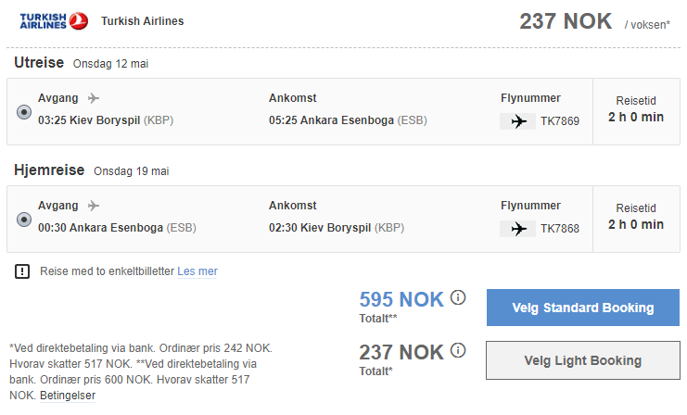Choose Velg Standard Booking
The image size is (687, 415).
click(583, 308)
